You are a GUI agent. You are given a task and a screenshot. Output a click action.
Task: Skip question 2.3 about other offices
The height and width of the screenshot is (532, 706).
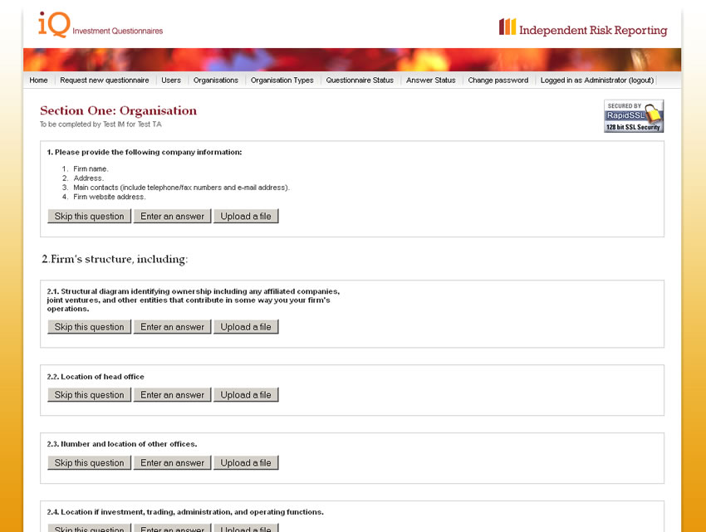[90, 463]
